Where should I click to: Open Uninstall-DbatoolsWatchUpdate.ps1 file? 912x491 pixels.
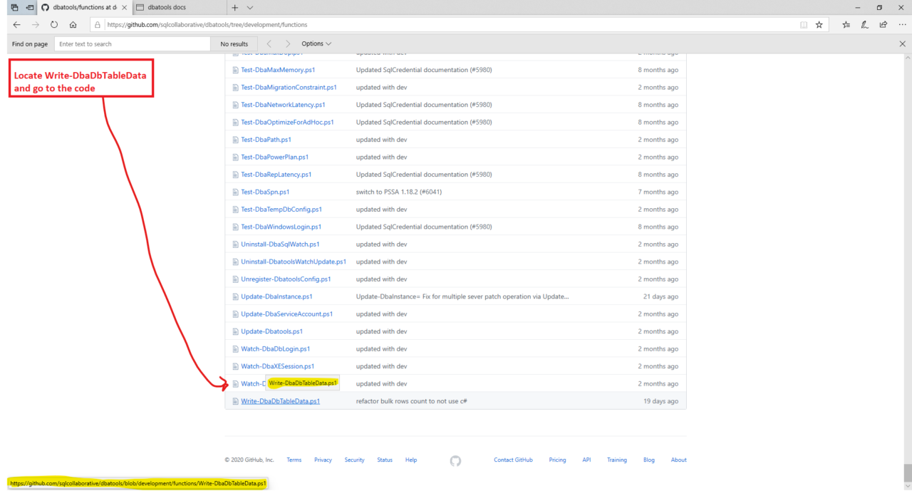(x=294, y=262)
